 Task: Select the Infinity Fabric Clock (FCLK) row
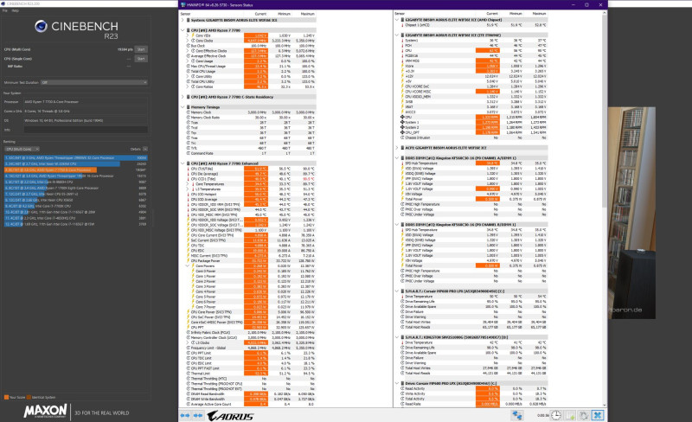coord(249,332)
